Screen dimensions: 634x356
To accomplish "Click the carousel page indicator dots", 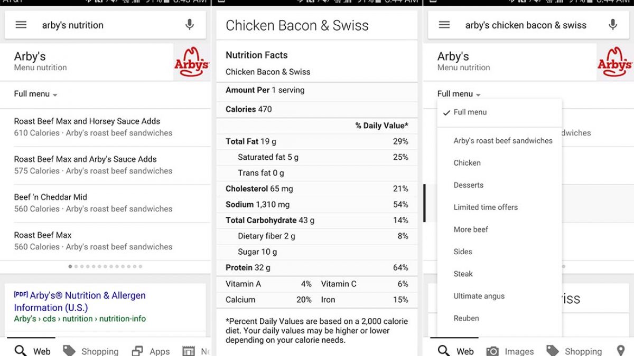I will pos(105,266).
